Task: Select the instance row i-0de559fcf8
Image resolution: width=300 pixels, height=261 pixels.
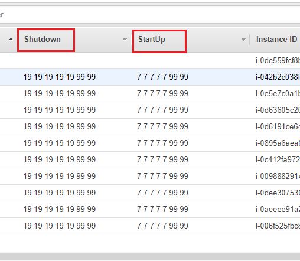Action: [150, 60]
